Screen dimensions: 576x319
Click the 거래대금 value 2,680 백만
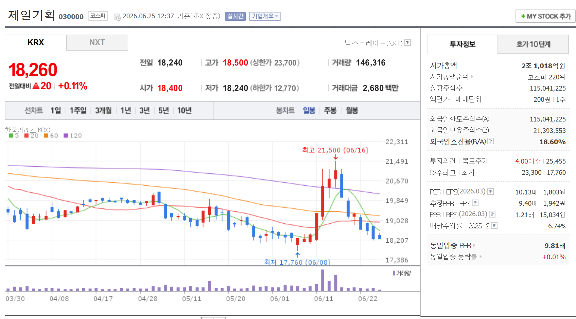tap(381, 88)
